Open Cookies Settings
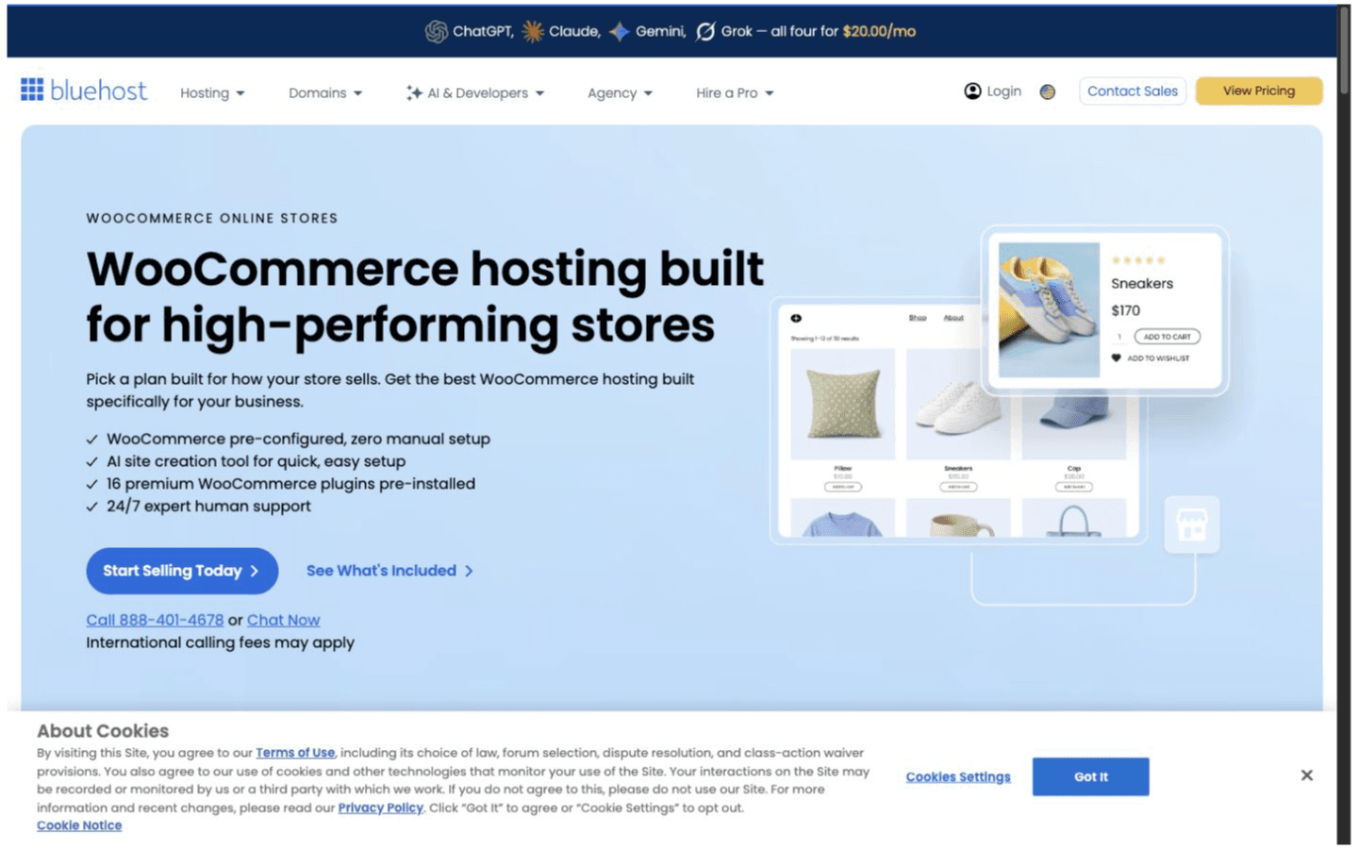The image size is (1358, 849). [x=958, y=776]
